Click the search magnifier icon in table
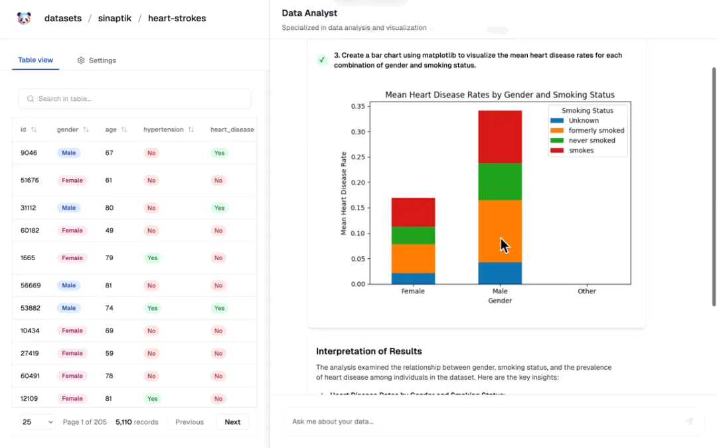This screenshot has width=717, height=448. pos(30,99)
